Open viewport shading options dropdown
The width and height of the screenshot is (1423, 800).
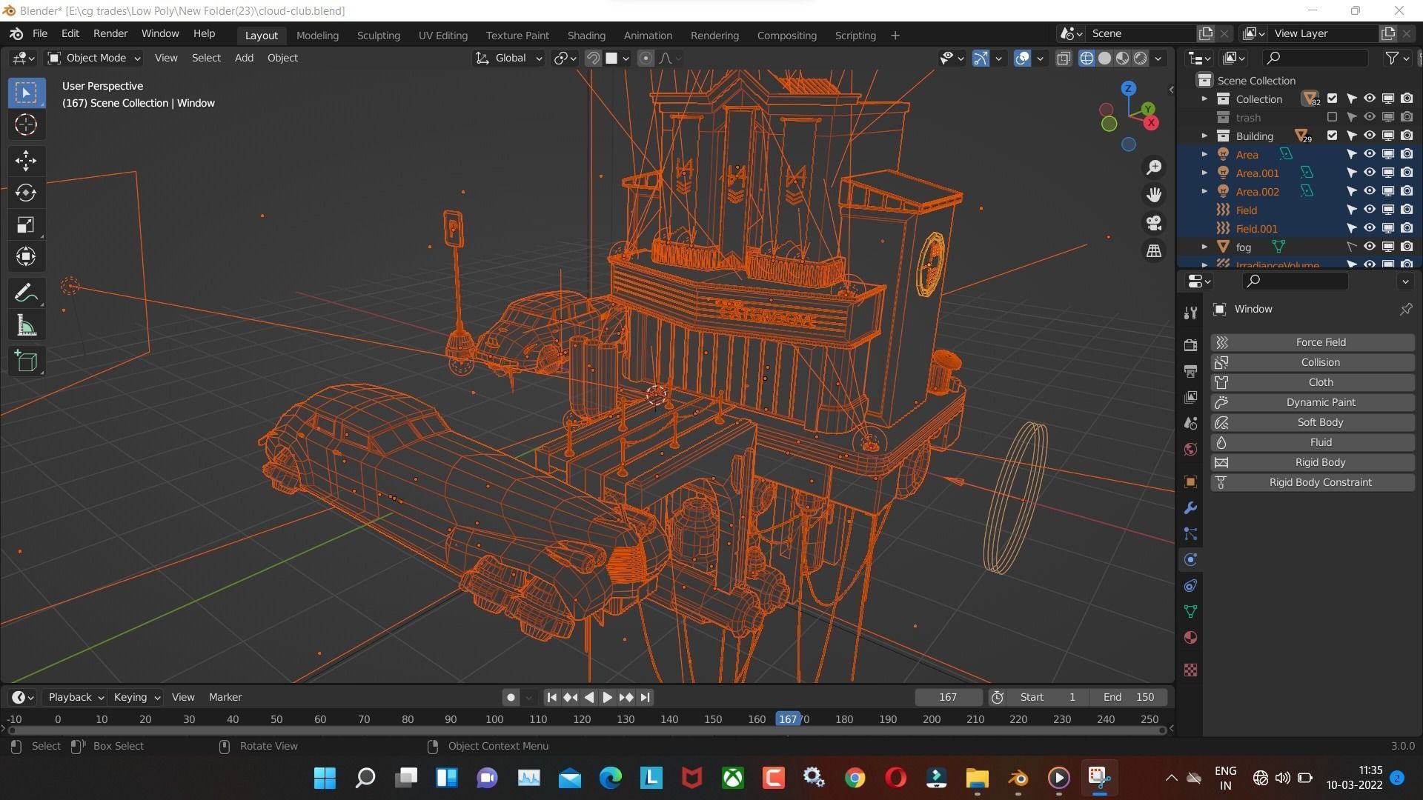click(x=1158, y=58)
